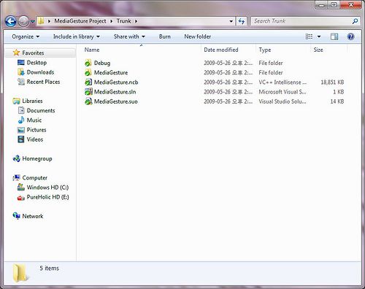
Task: Open Help with the question mark
Action: 350,36
